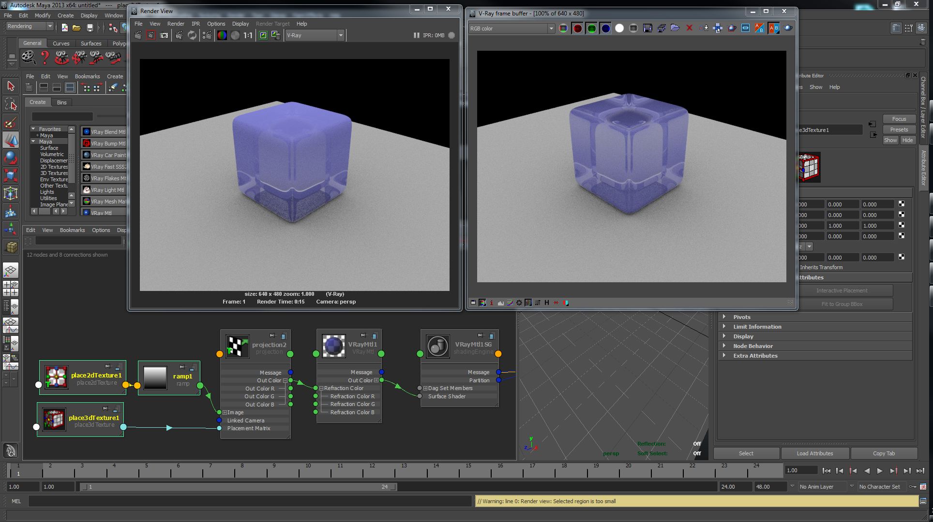Click Select tool arrow in toolbox
Image resolution: width=933 pixels, height=522 pixels.
point(11,87)
